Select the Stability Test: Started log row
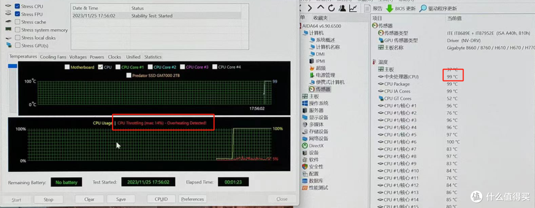This screenshot has width=535, height=208. coord(156,16)
